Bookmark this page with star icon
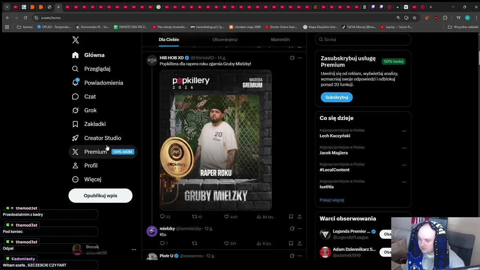 (x=414, y=18)
